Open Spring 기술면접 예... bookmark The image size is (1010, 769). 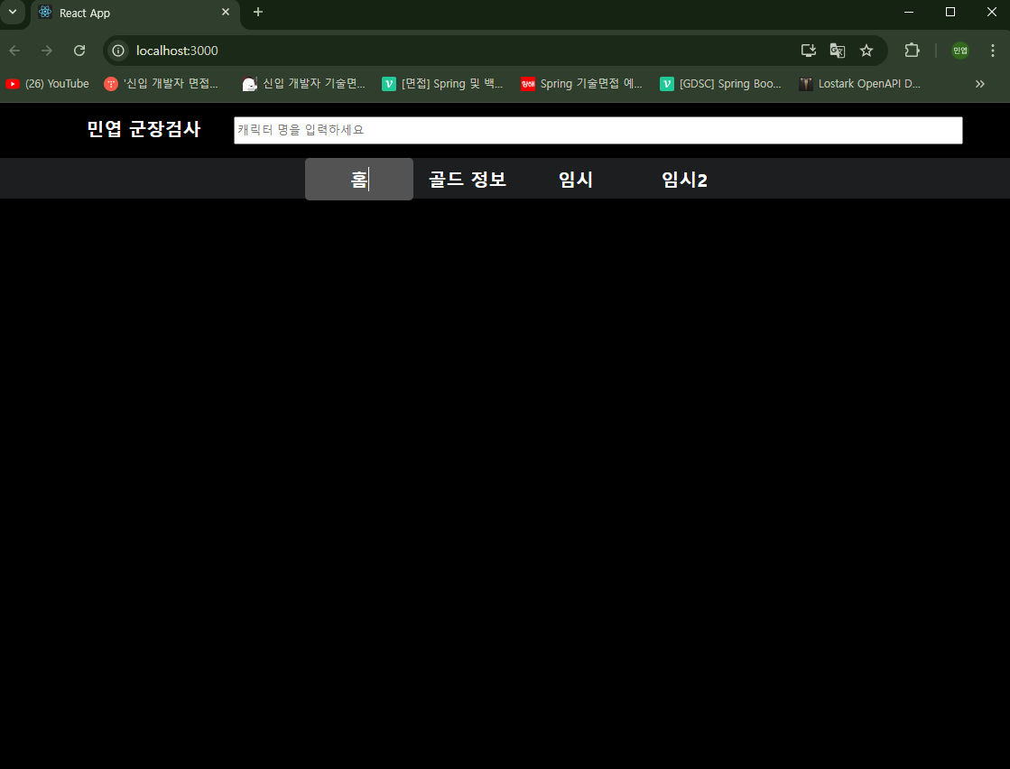pyautogui.click(x=581, y=84)
